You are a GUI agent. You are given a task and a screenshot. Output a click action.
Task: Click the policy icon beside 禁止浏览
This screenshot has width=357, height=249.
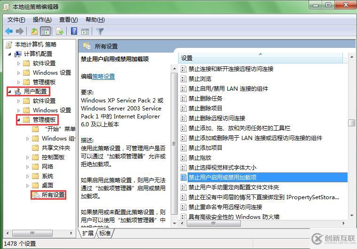(x=183, y=78)
